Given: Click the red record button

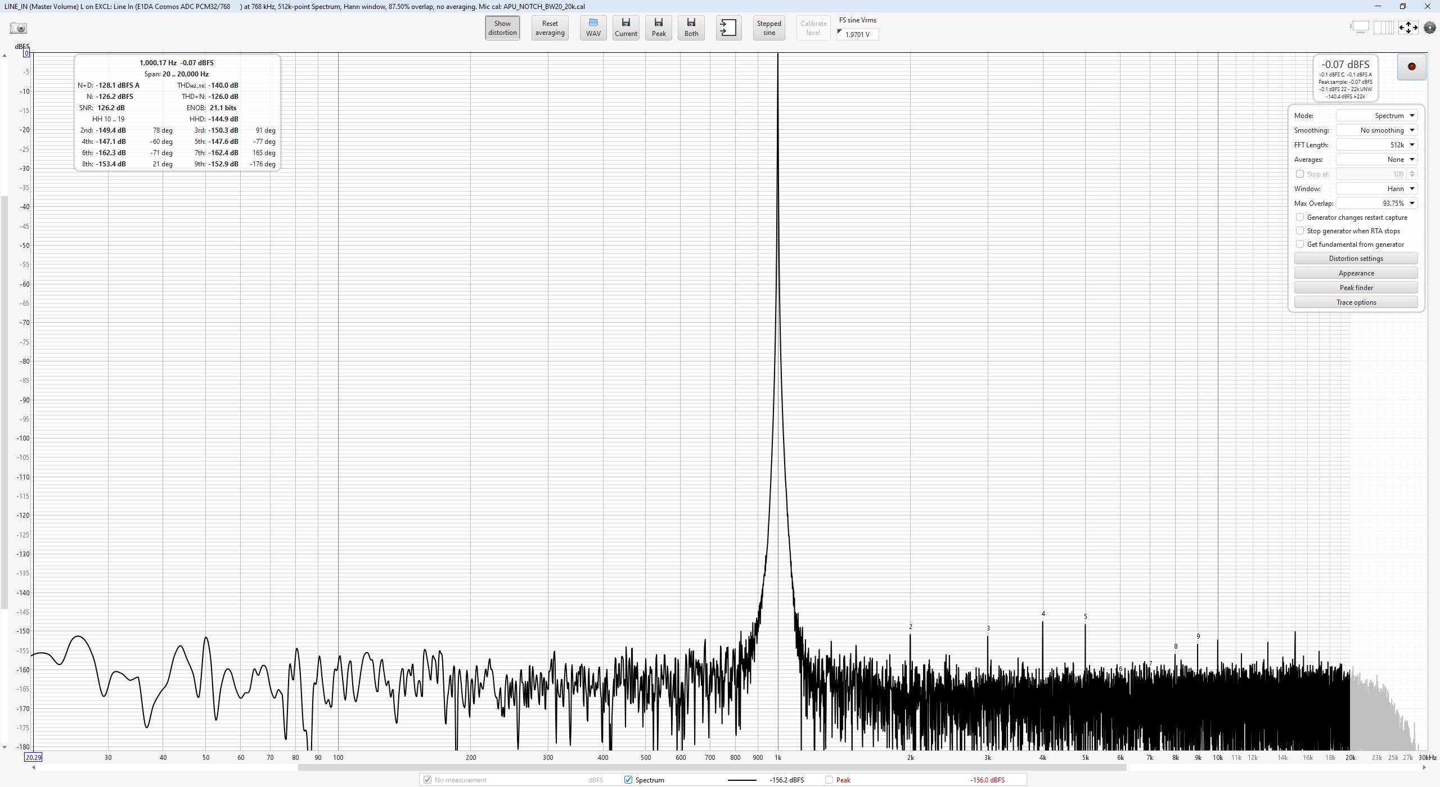Looking at the screenshot, I should pos(1411,67).
